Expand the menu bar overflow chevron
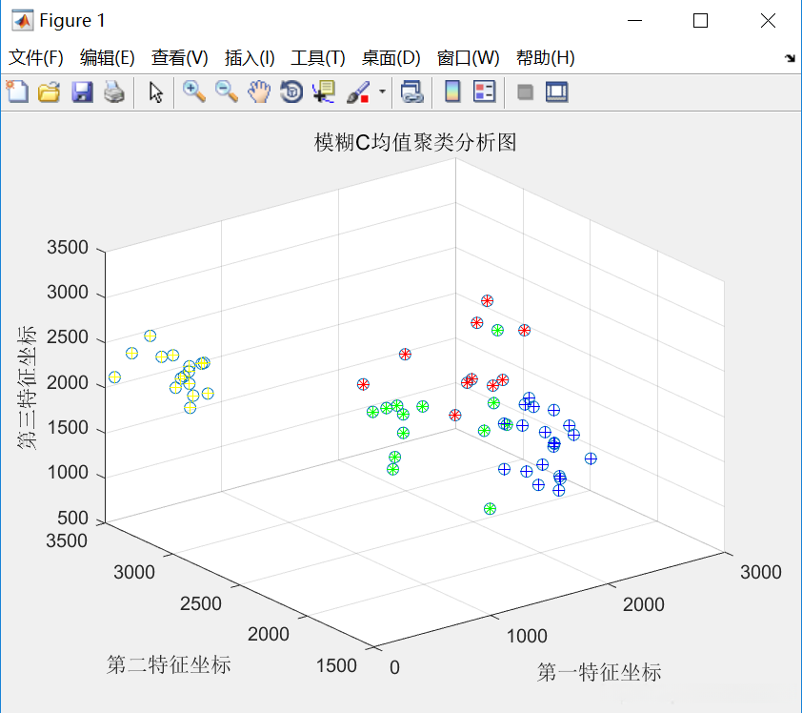This screenshot has width=802, height=713. [790, 57]
